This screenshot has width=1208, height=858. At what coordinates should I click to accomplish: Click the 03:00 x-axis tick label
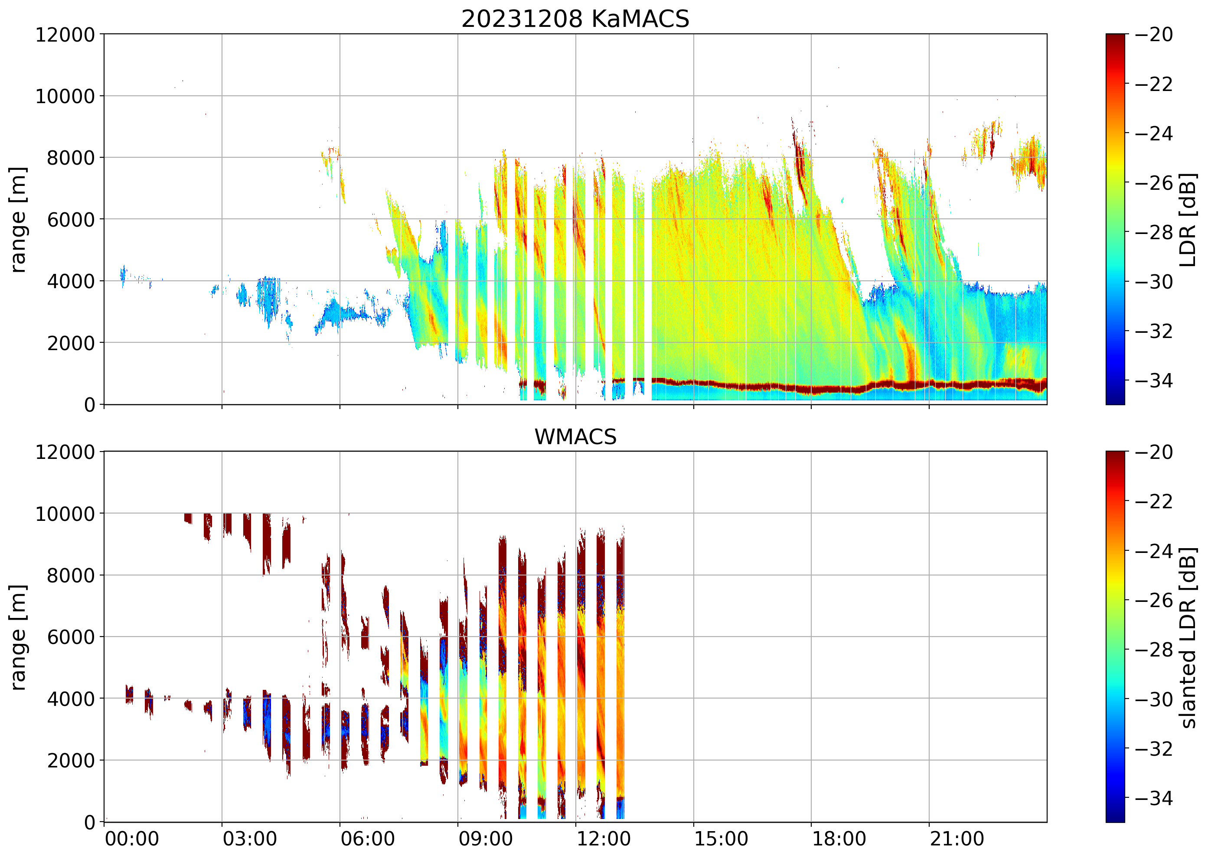pyautogui.click(x=249, y=839)
